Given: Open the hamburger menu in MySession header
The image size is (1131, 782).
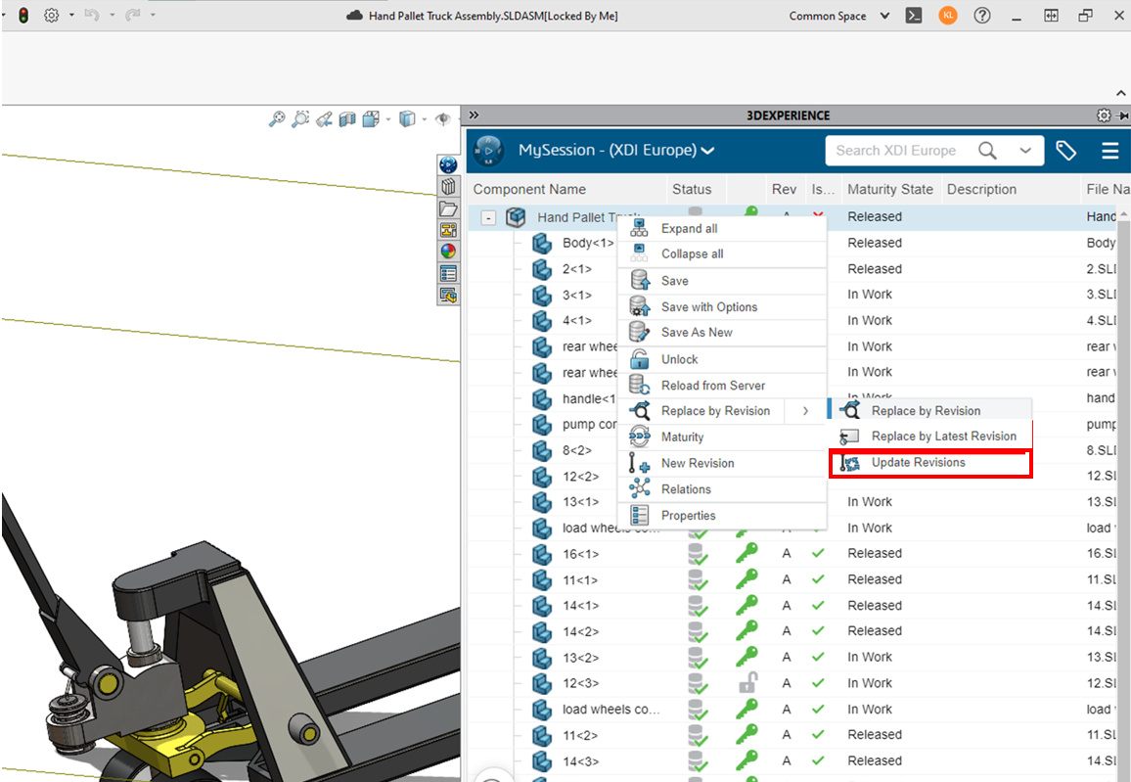Looking at the screenshot, I should click(1109, 151).
